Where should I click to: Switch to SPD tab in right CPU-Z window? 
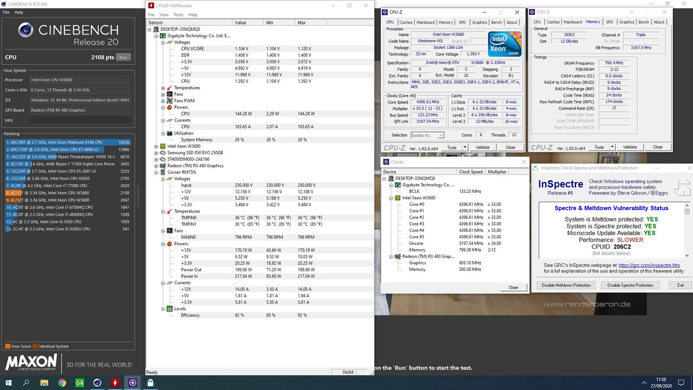(x=610, y=22)
